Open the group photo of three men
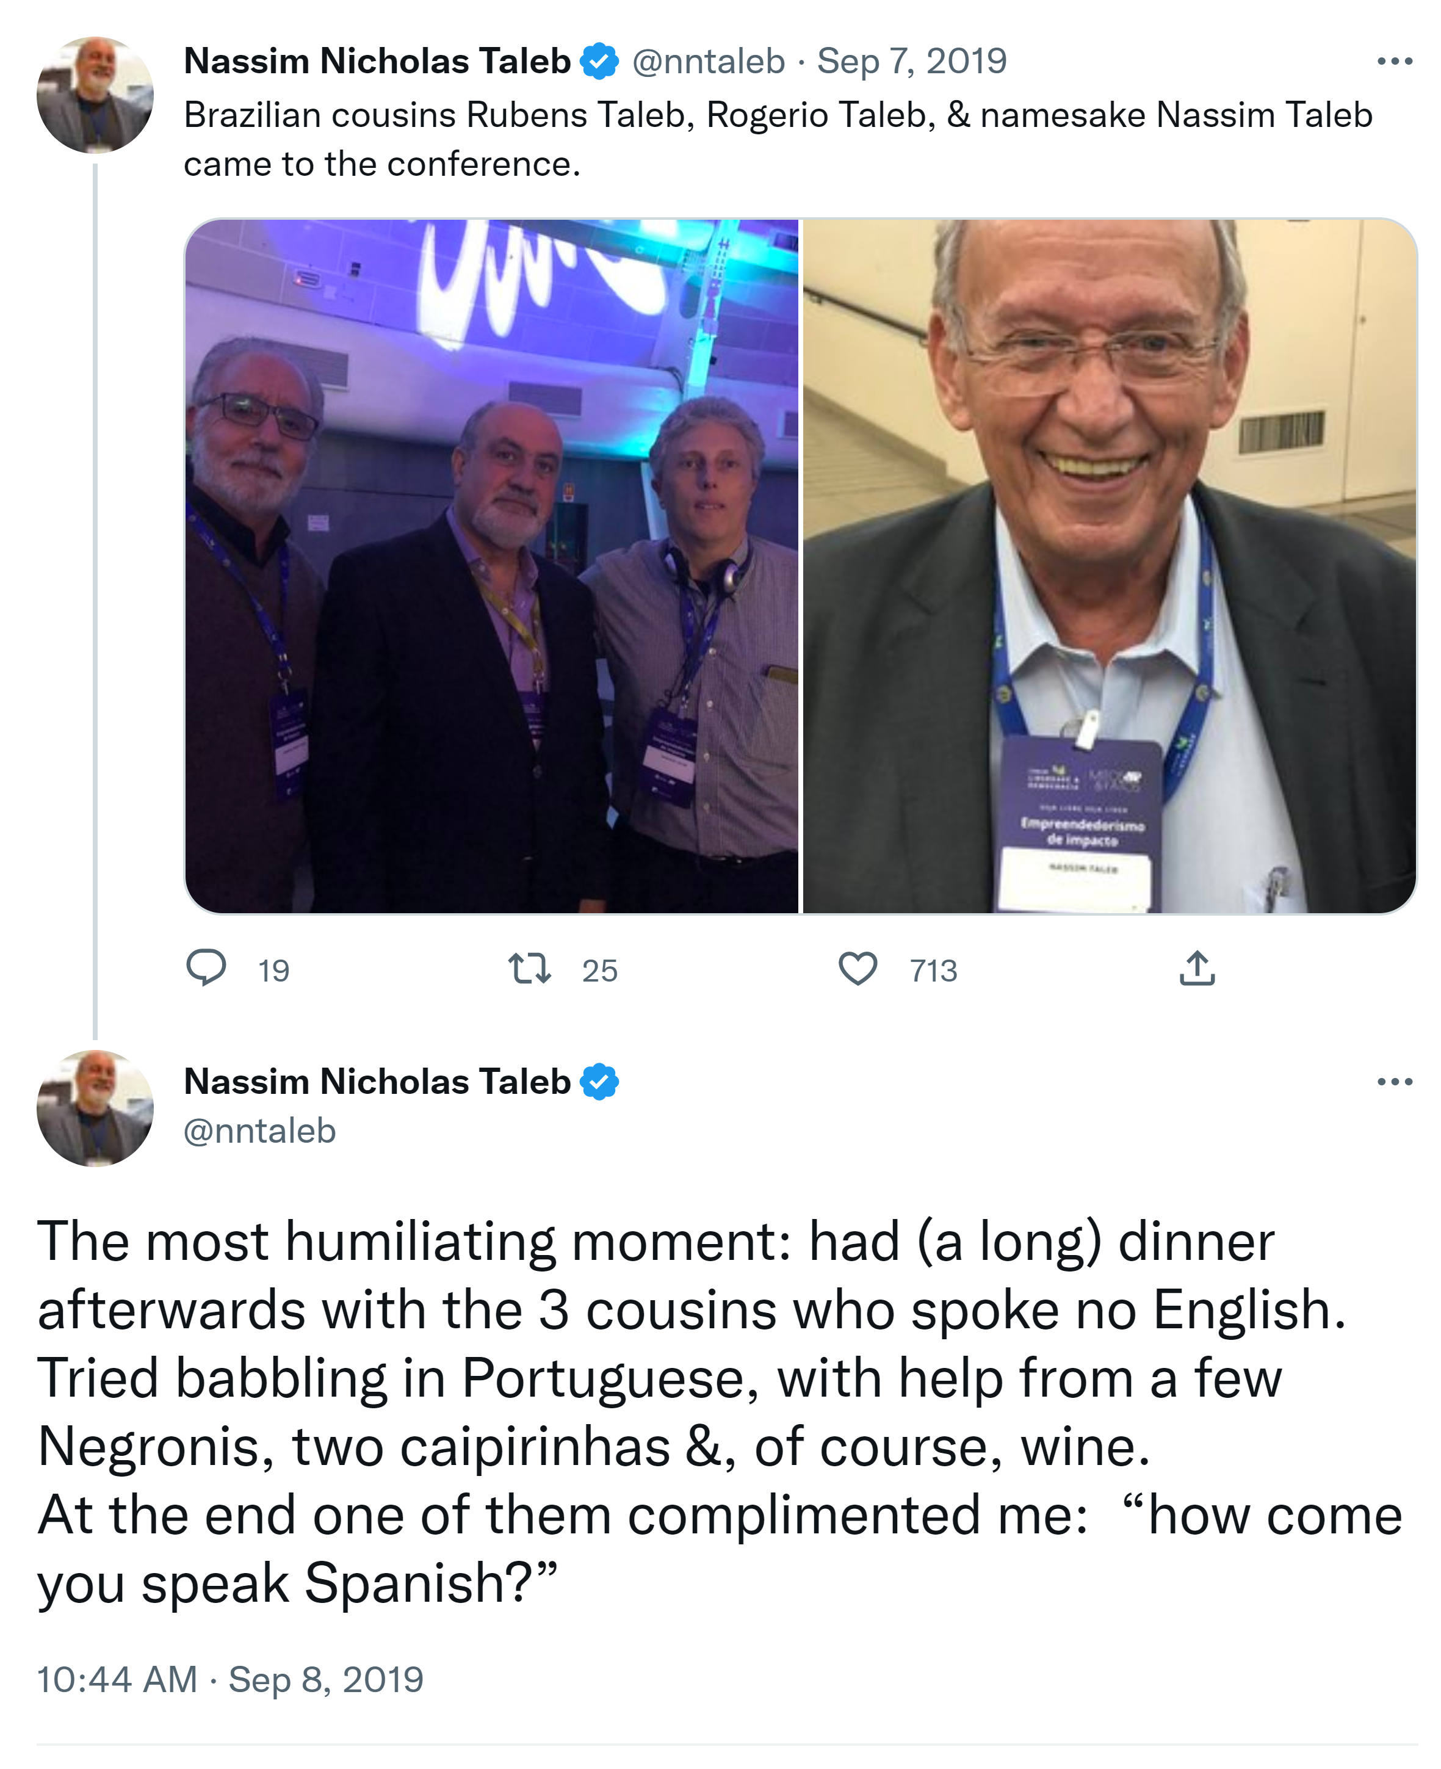The width and height of the screenshot is (1441, 1769). (491, 566)
